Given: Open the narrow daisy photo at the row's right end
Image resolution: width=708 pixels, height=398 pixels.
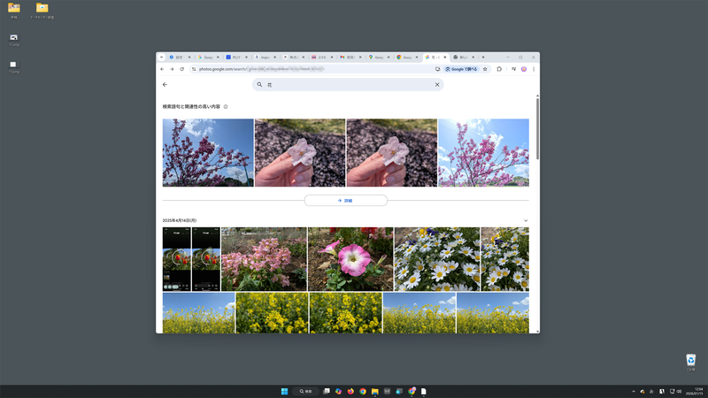Looking at the screenshot, I should tap(504, 259).
